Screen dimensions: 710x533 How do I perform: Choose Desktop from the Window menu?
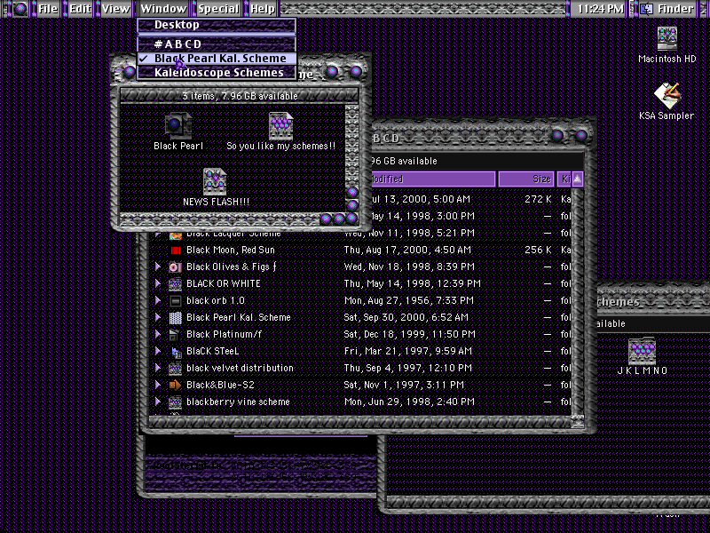(217, 25)
